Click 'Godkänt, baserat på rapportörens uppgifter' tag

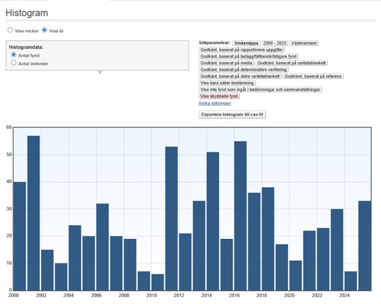242,49
